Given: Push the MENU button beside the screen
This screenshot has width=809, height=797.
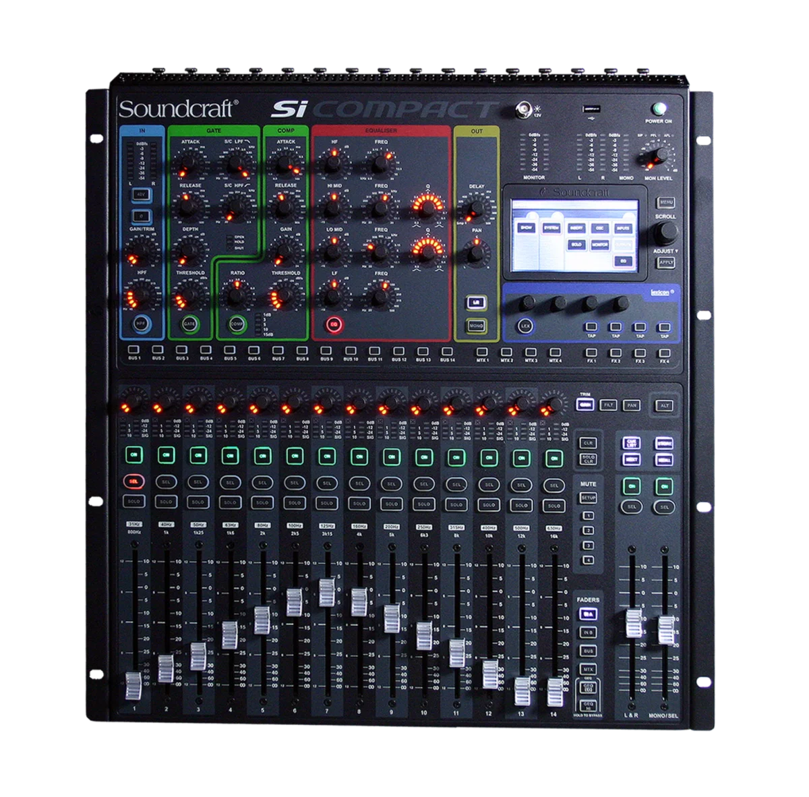Looking at the screenshot, I should pos(666,202).
